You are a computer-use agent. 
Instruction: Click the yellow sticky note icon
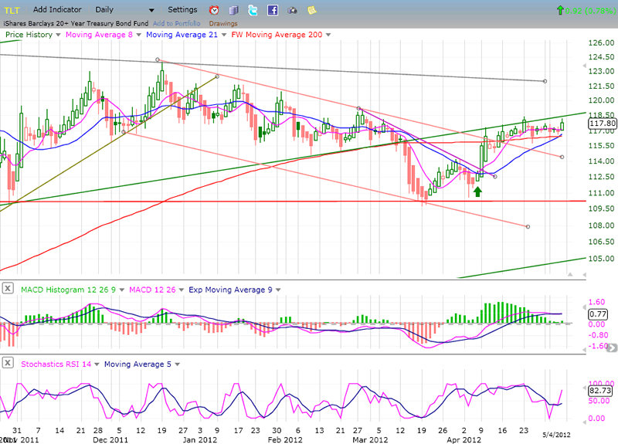(311, 10)
